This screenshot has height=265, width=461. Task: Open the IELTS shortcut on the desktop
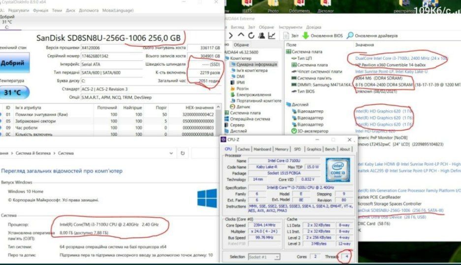pos(247,6)
